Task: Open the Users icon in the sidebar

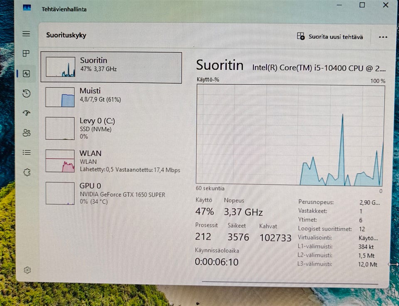Action: click(x=27, y=133)
